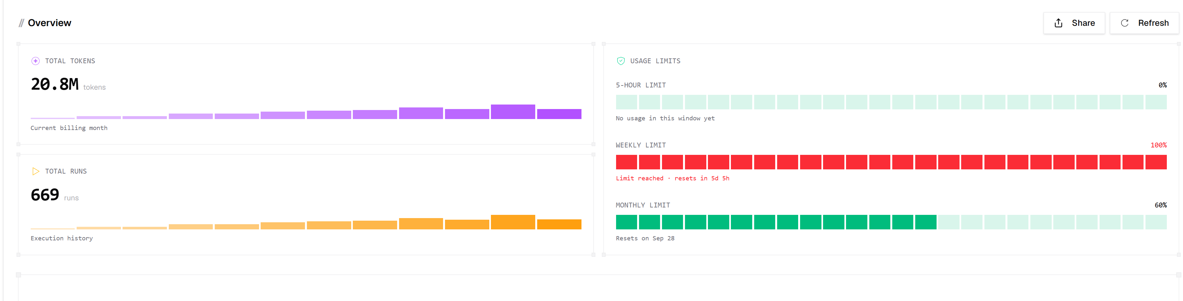Click the orange Total Runs play icon
Viewport: 1183px width, 301px height.
click(x=36, y=171)
